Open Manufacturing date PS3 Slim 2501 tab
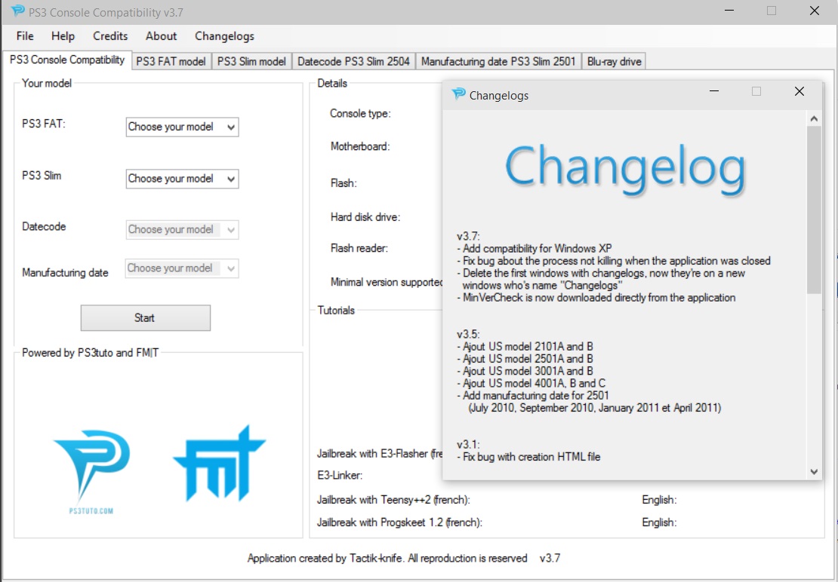Viewport: 838px width, 582px height. tap(498, 61)
